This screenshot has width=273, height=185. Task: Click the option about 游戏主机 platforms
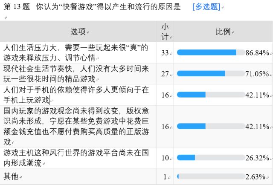(76, 157)
